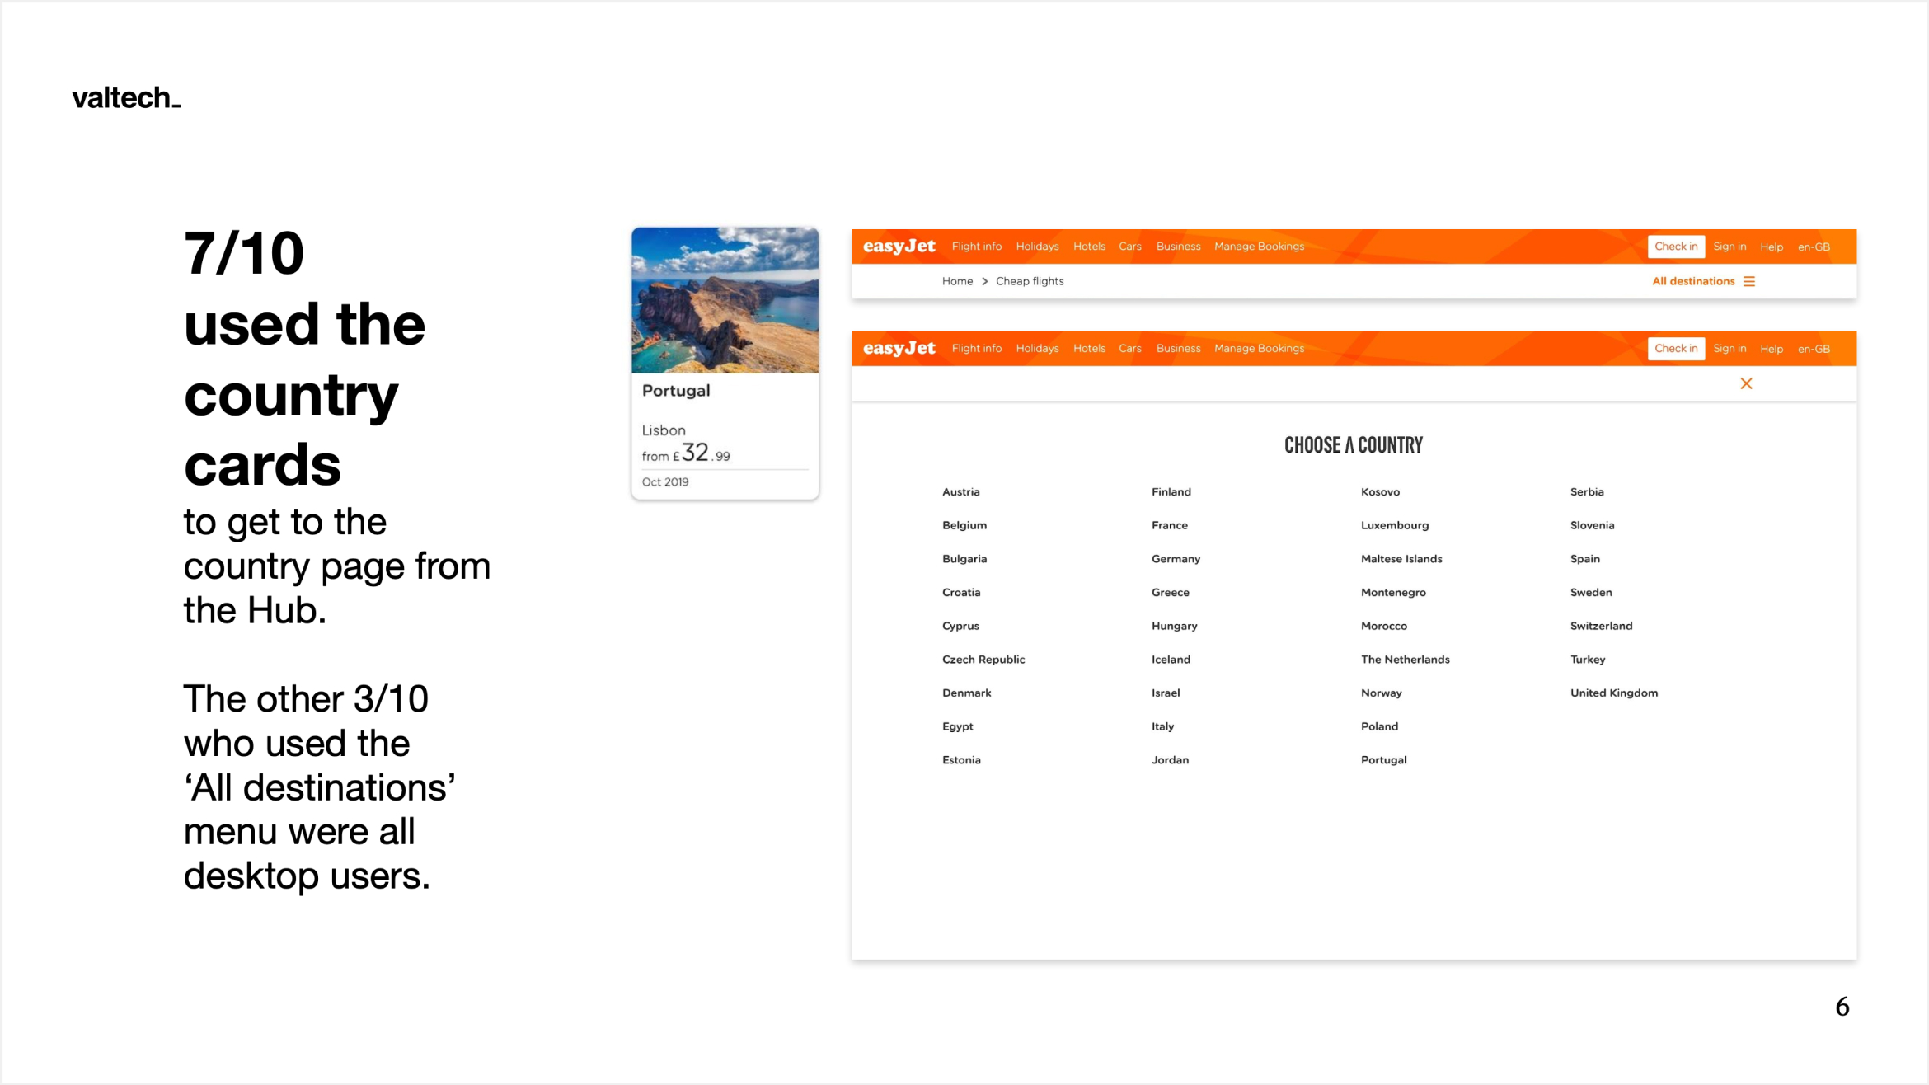Choose Denmark in the country list
This screenshot has width=1929, height=1085.
(966, 693)
